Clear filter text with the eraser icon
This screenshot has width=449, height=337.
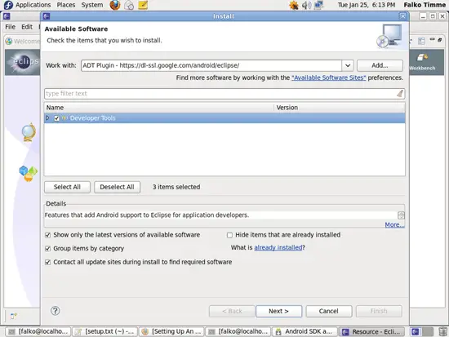400,93
